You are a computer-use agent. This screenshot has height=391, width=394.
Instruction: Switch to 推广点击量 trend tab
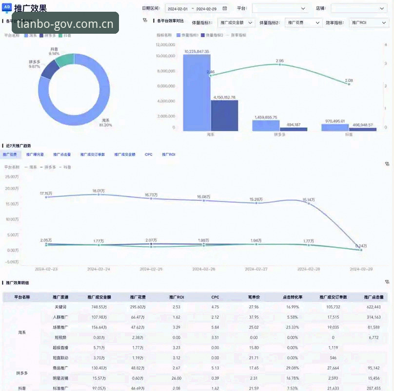coord(62,154)
